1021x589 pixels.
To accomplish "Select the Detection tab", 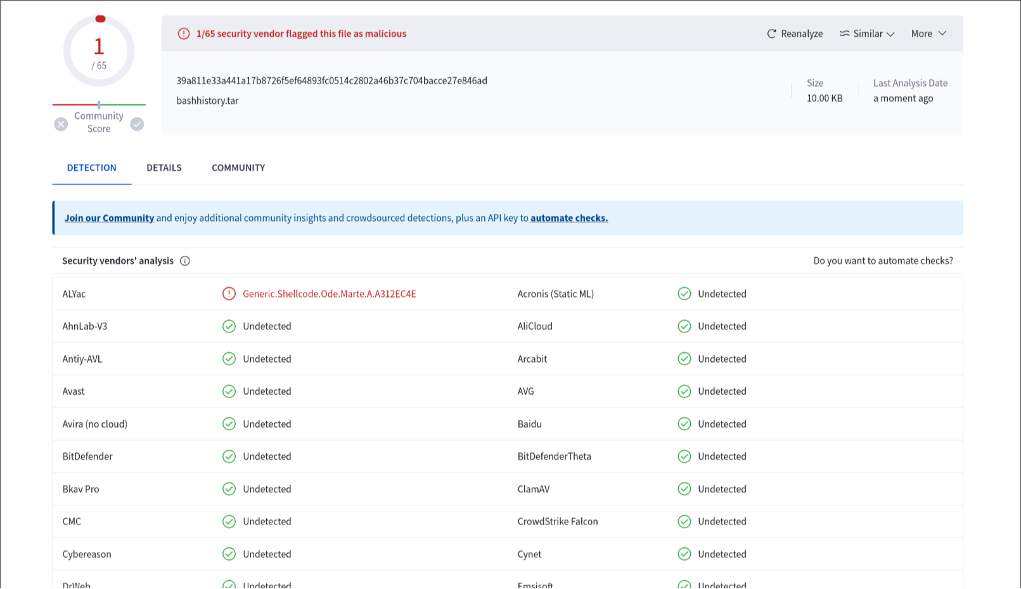I will [x=92, y=168].
